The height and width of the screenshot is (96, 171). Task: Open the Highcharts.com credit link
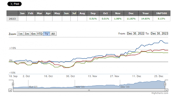(x=160, y=93)
